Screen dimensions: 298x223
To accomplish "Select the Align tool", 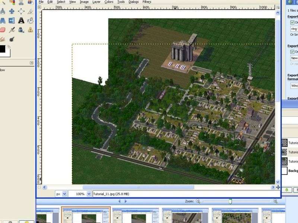I will pos(21,11).
